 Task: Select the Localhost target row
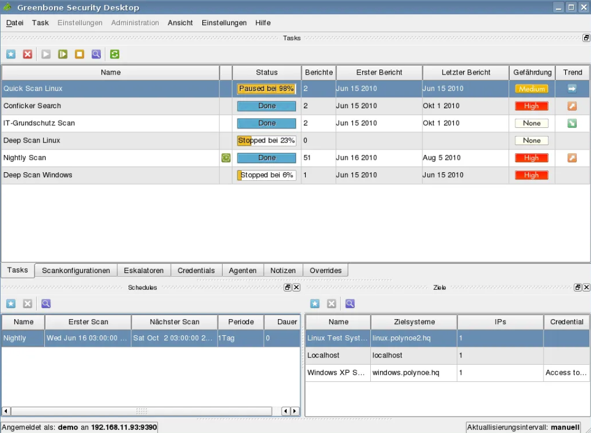point(447,356)
